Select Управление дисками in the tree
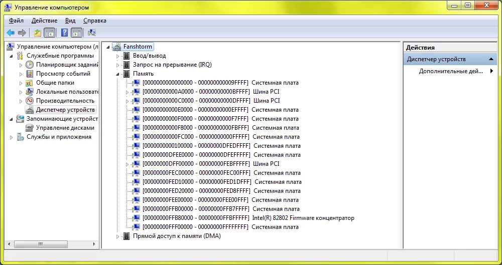Screen dimensions: 502x265 [x=65, y=128]
